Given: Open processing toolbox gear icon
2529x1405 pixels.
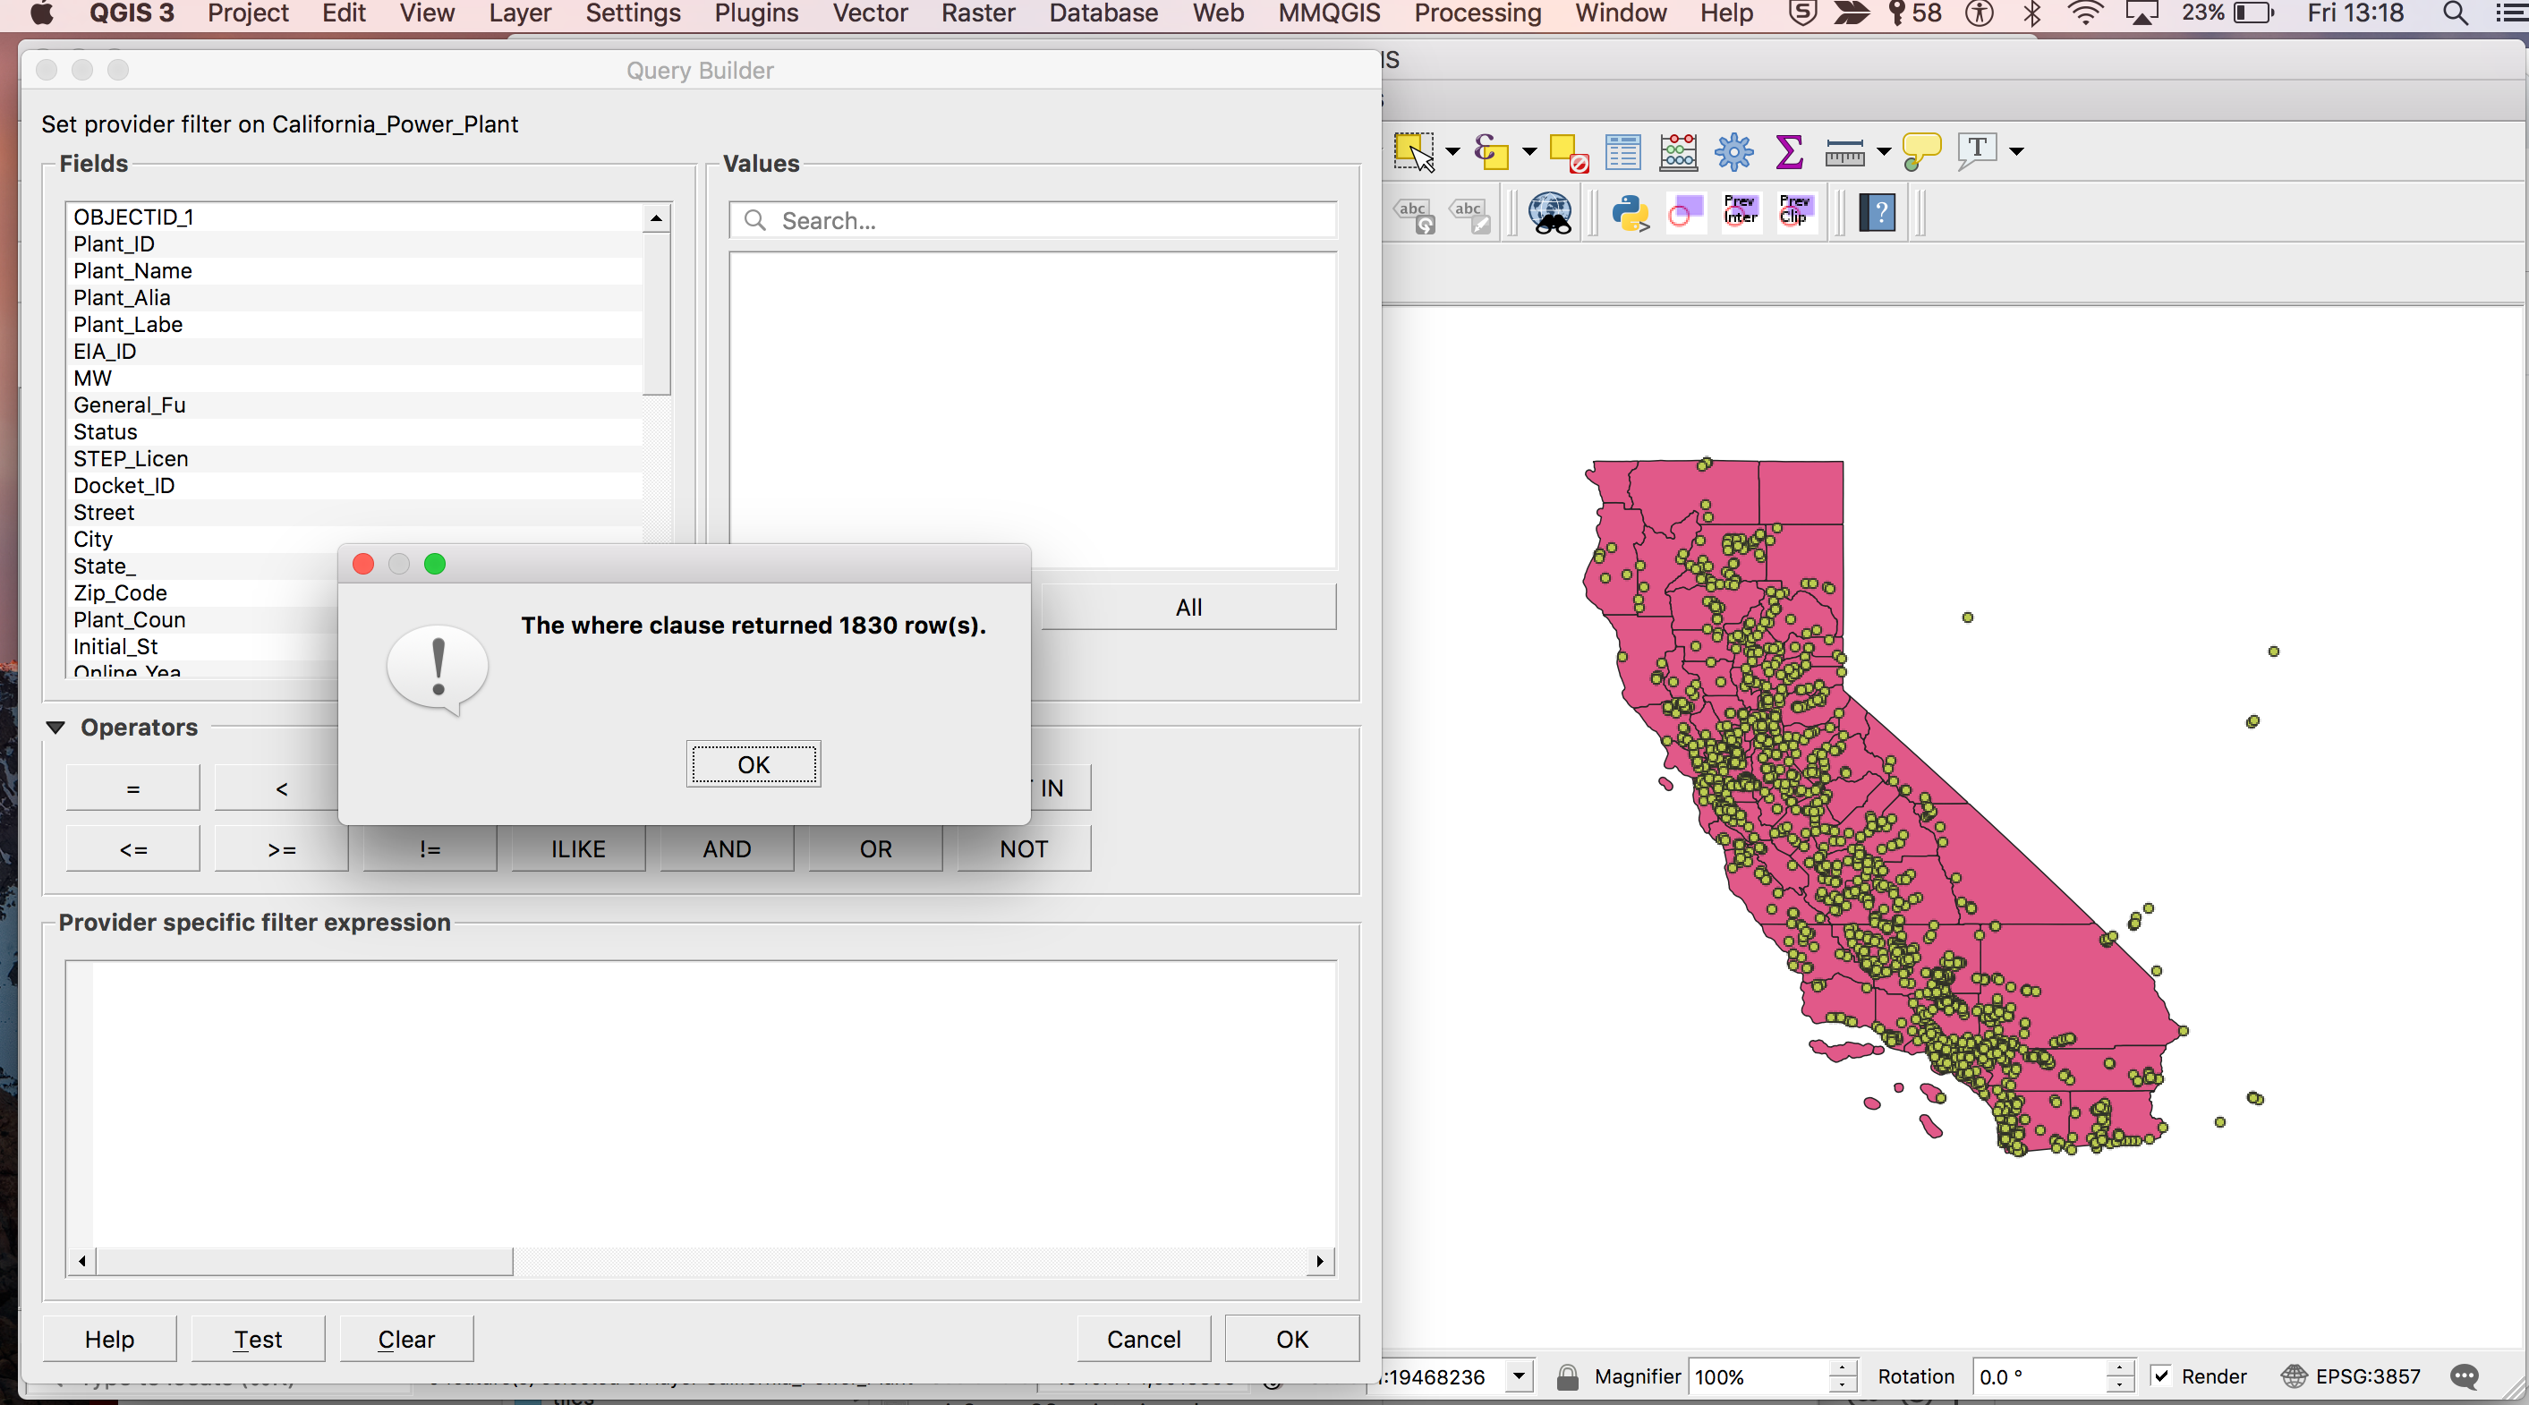Looking at the screenshot, I should (1733, 152).
